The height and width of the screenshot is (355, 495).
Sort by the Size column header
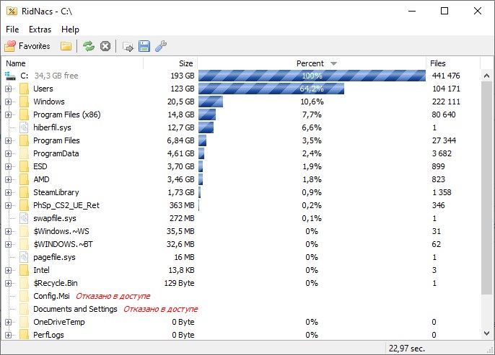tap(171, 63)
